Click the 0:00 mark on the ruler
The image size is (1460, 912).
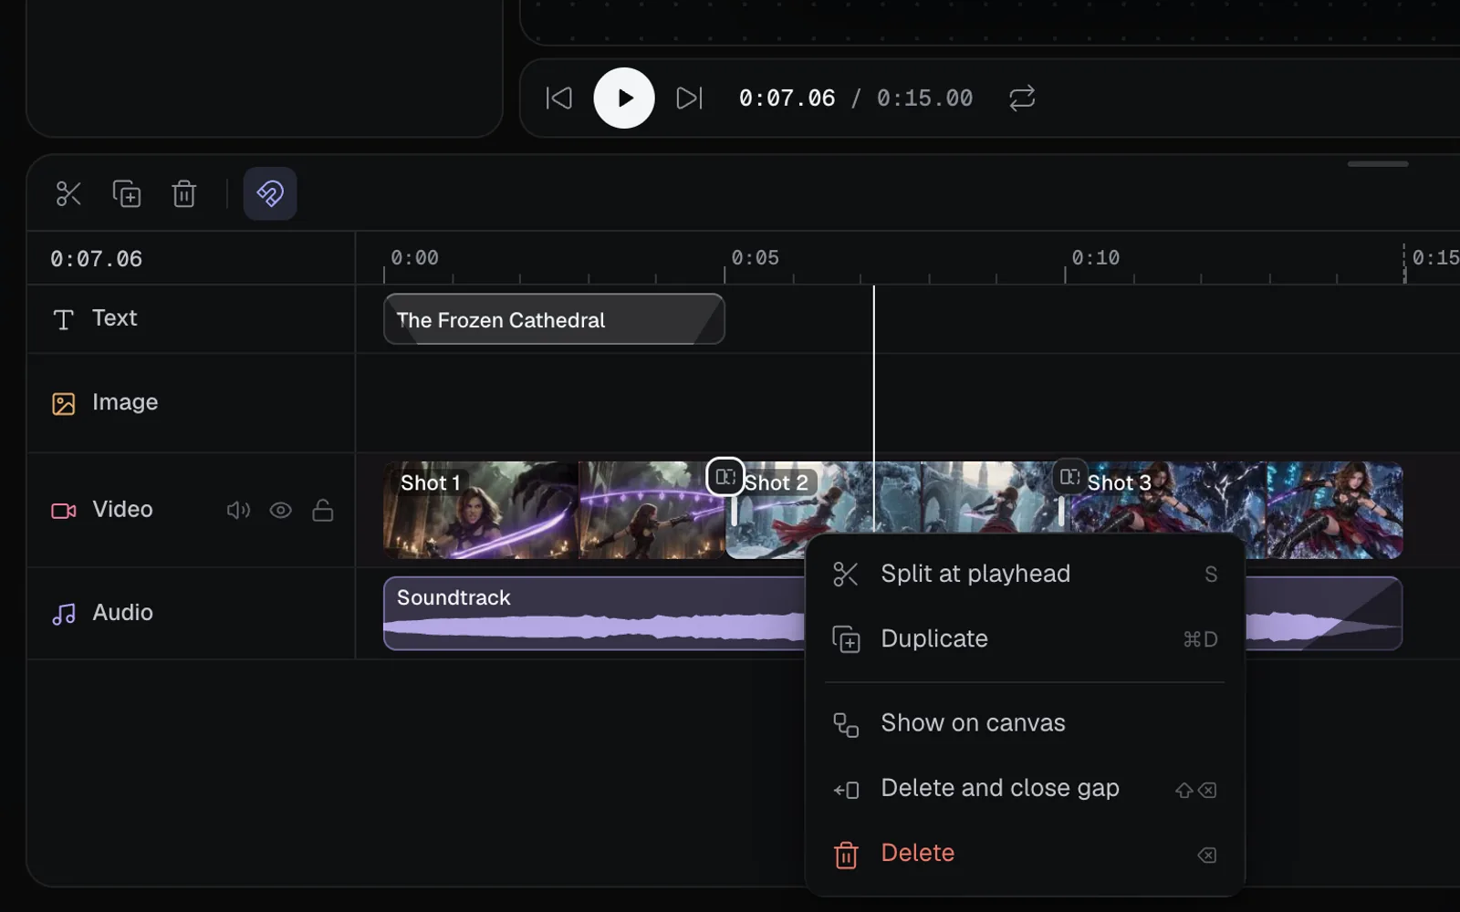coord(414,258)
